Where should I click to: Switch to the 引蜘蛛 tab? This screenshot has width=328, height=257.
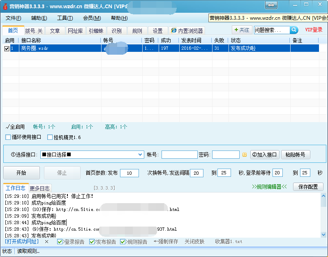coord(97,31)
